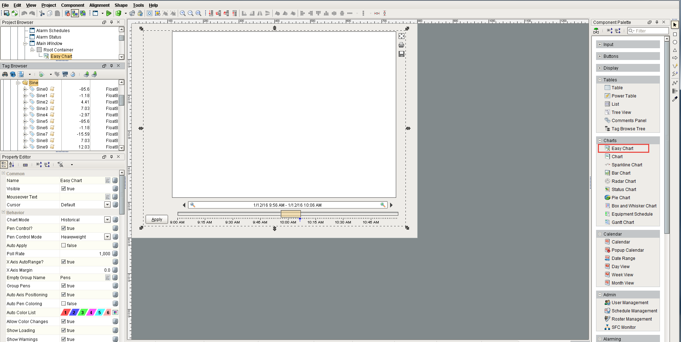The height and width of the screenshot is (342, 681).
Task: Click Collapse all icon in Property Editor toolbar
Action: [47, 165]
